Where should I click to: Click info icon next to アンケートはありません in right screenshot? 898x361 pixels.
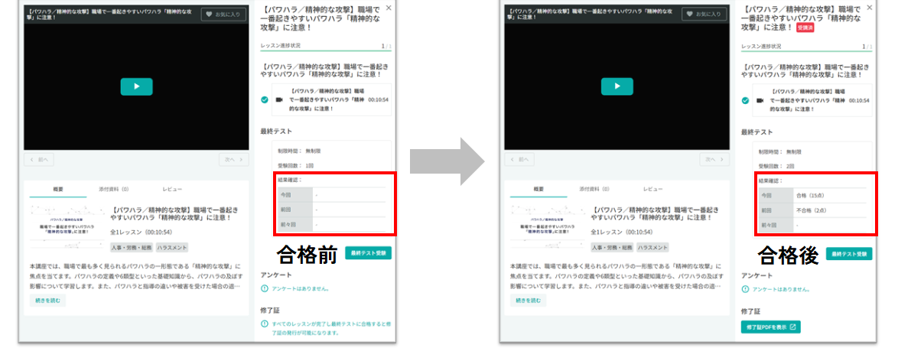tap(745, 289)
